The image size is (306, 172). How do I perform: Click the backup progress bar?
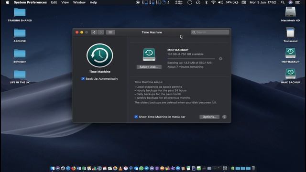[191, 59]
